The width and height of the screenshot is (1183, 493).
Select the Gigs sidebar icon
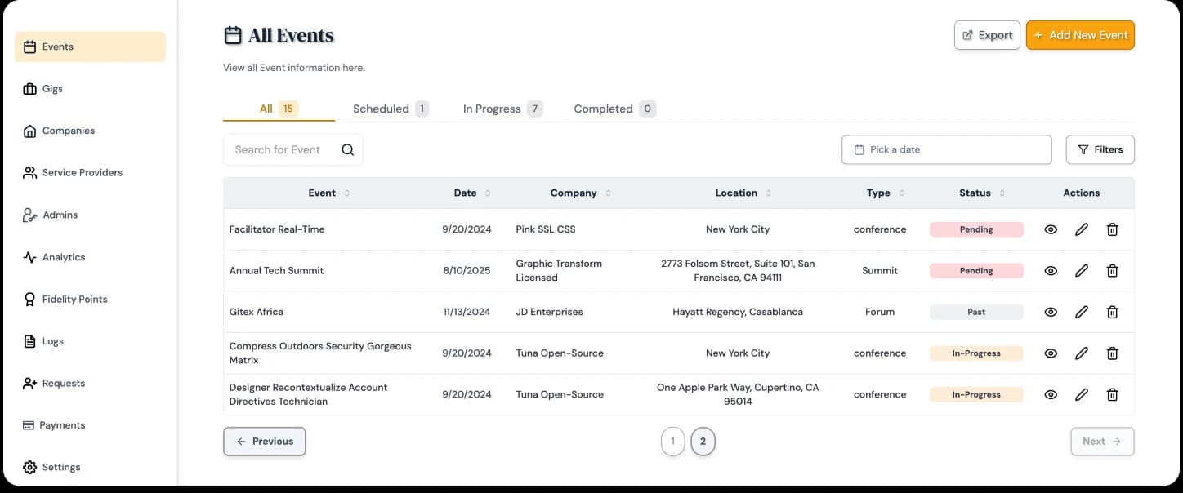click(29, 88)
